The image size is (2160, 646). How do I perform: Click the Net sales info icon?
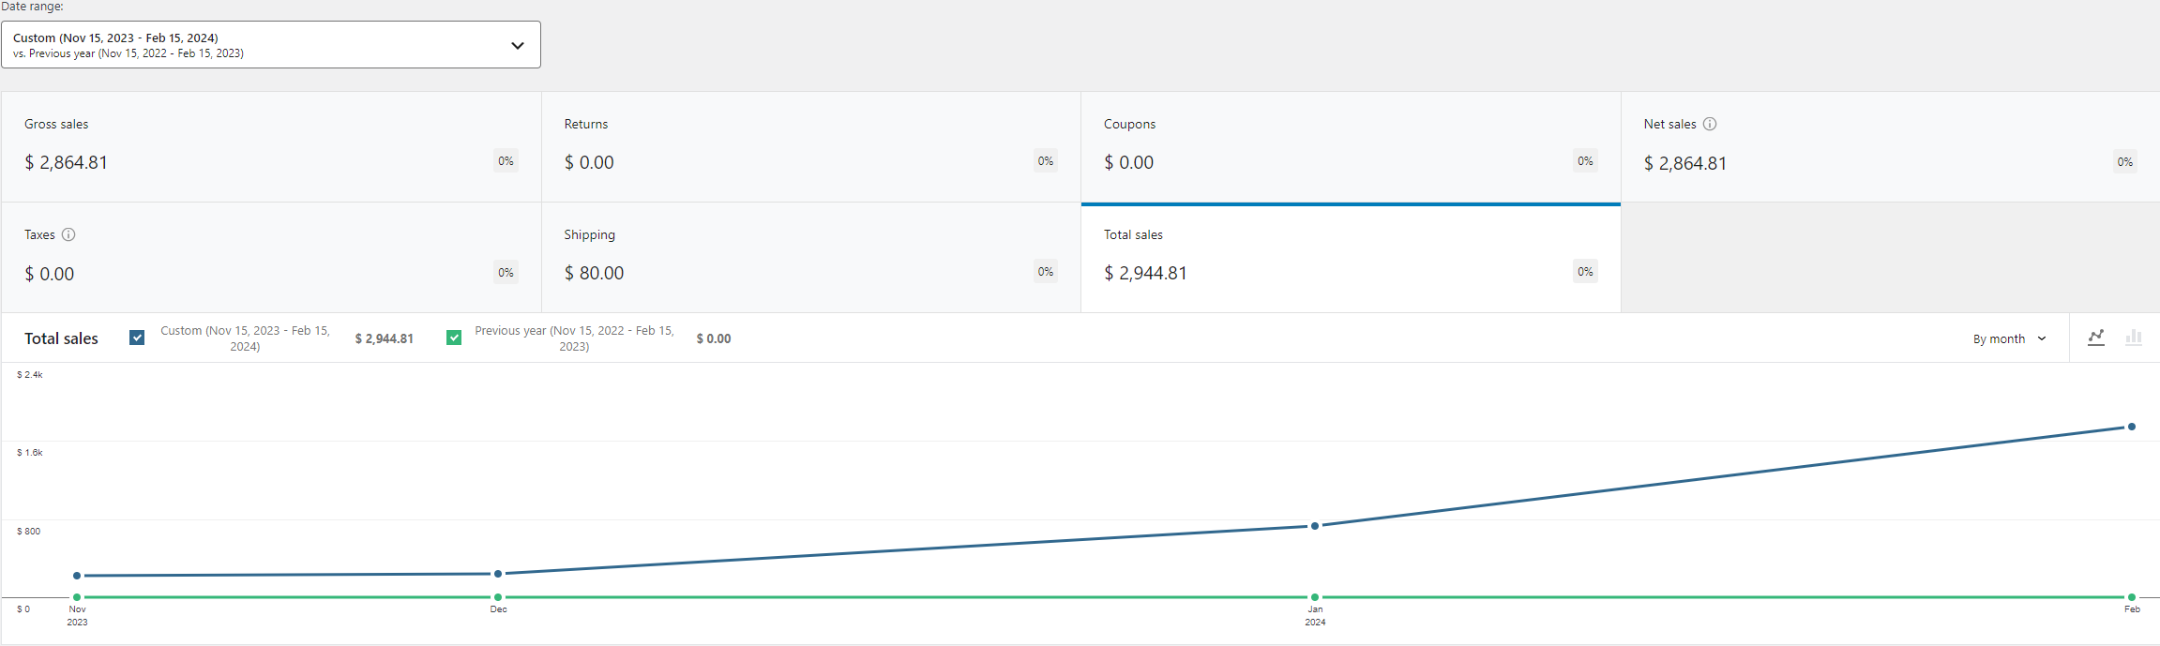click(1710, 124)
